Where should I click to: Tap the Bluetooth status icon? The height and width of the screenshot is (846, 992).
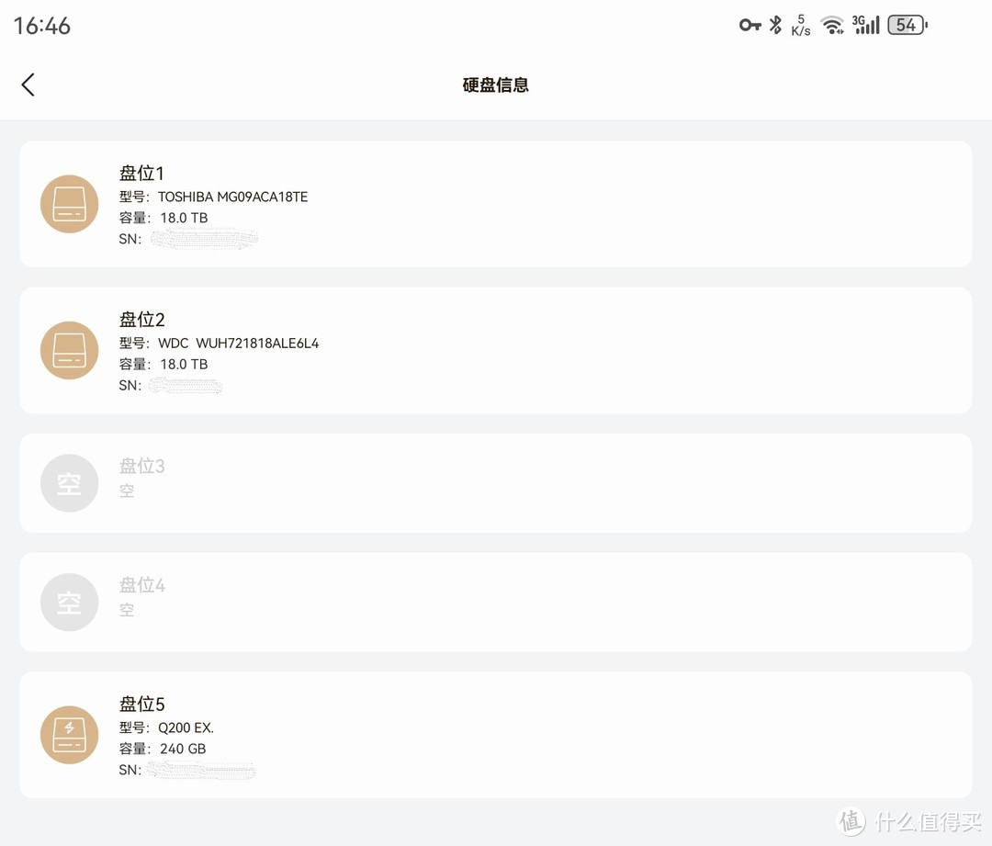click(775, 26)
